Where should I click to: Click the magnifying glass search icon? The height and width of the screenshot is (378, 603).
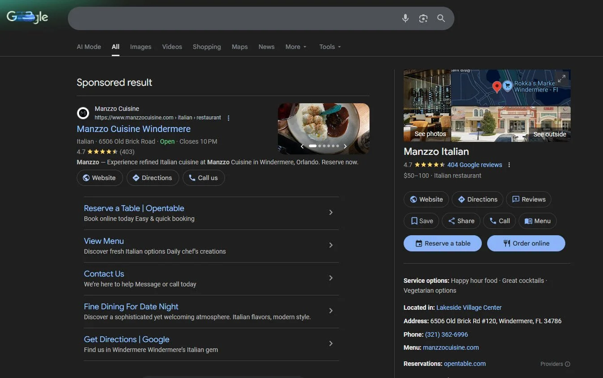(x=441, y=18)
